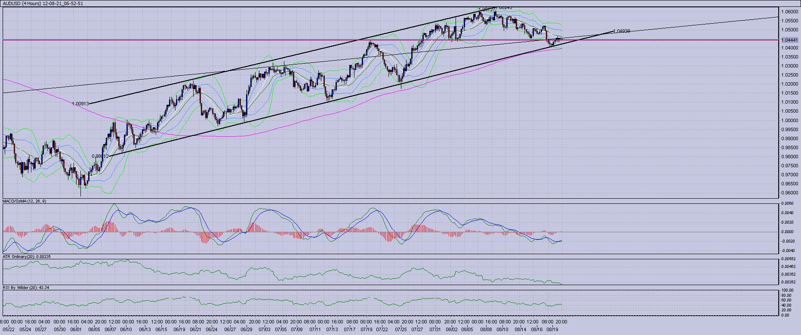Viewport: 801px width, 335px height.
Task: Click RSI scale value 100.00
Action: (789, 291)
